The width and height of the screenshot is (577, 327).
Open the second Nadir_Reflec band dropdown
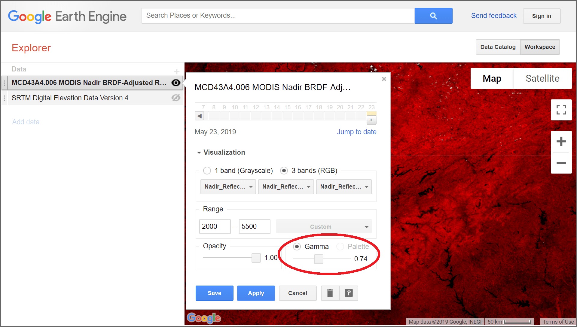point(286,187)
